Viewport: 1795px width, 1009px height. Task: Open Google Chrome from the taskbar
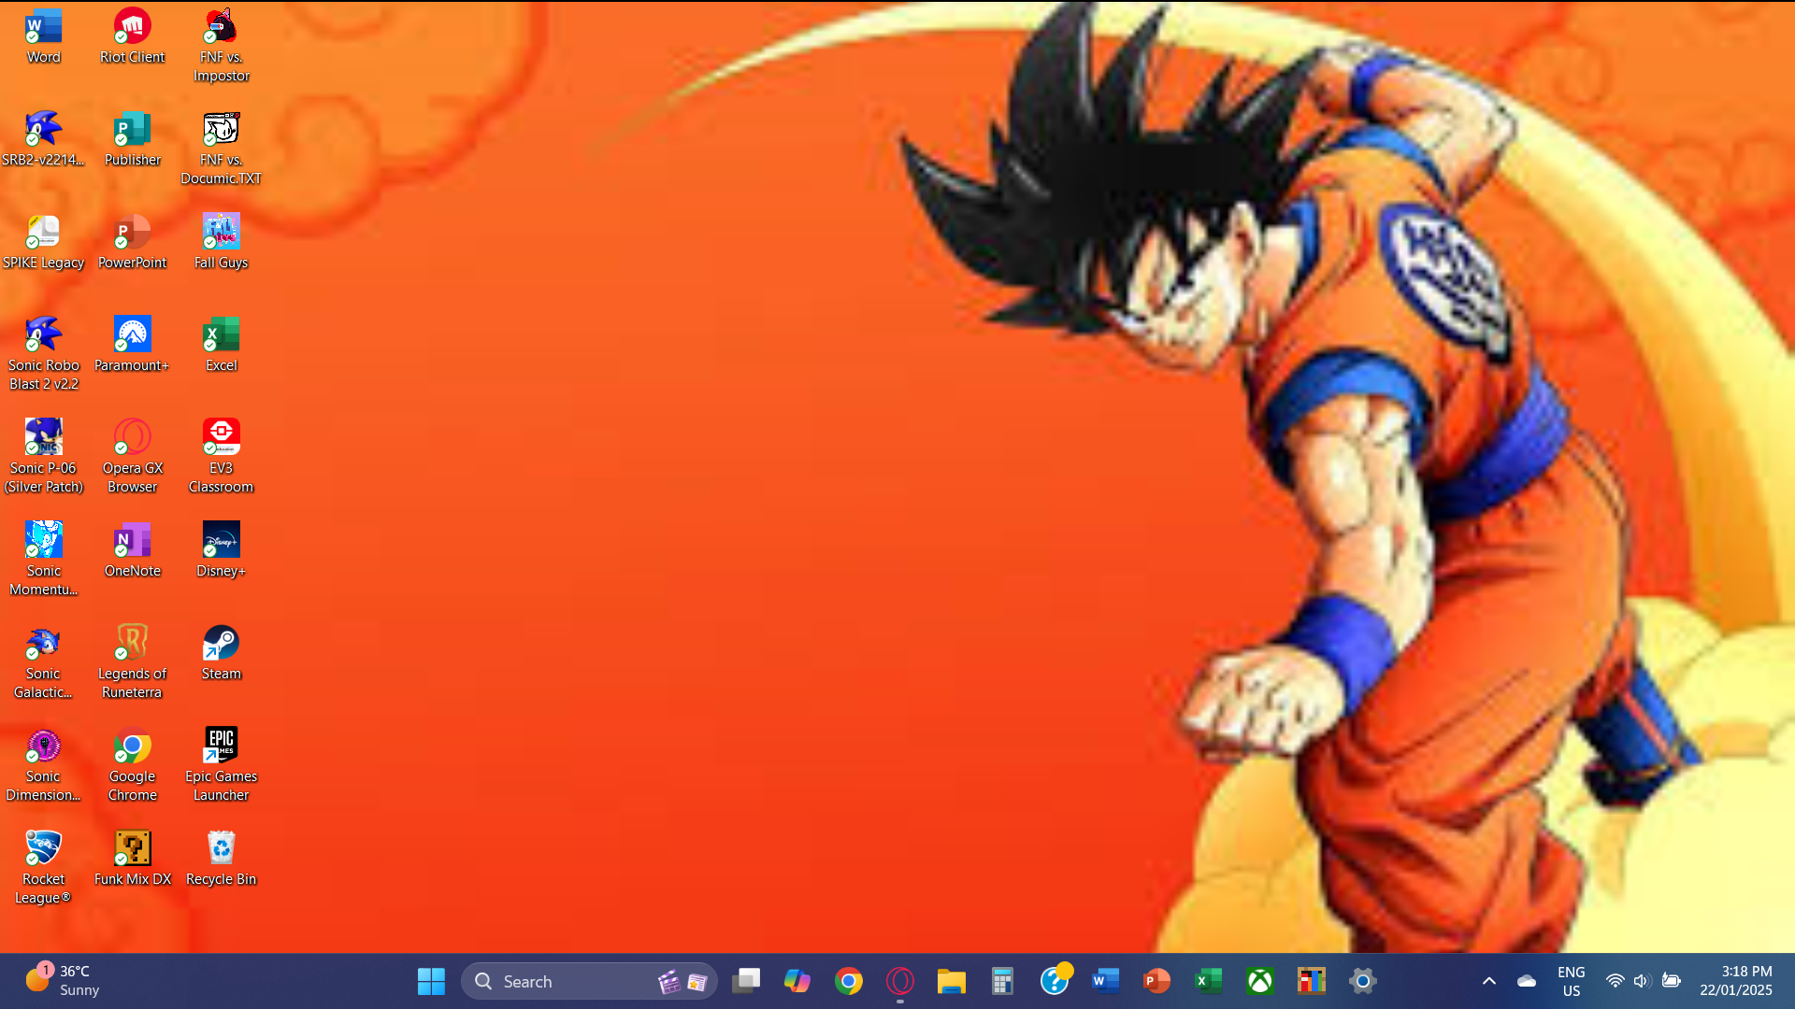(849, 981)
